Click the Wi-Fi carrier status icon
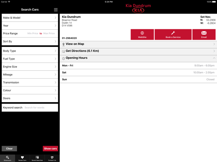The height and width of the screenshot is (162, 217). point(9,2)
